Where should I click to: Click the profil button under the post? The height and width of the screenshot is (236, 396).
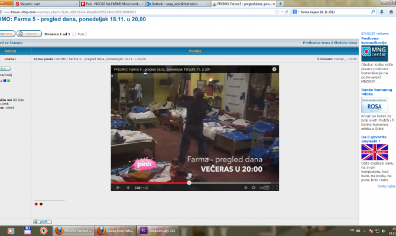click(x=42, y=222)
